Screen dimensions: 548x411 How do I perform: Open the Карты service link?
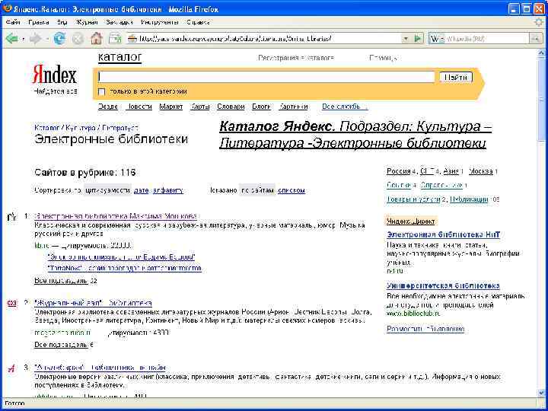pos(200,107)
